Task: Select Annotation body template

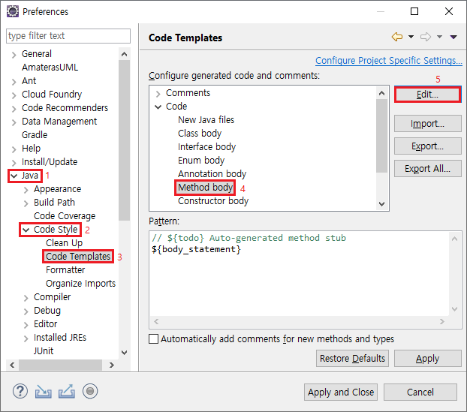Action: pyautogui.click(x=212, y=174)
